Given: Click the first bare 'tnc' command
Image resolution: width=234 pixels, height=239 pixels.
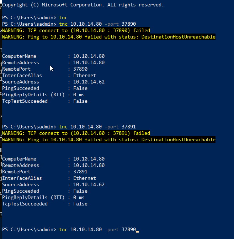Looking at the screenshot, I should point(63,18).
